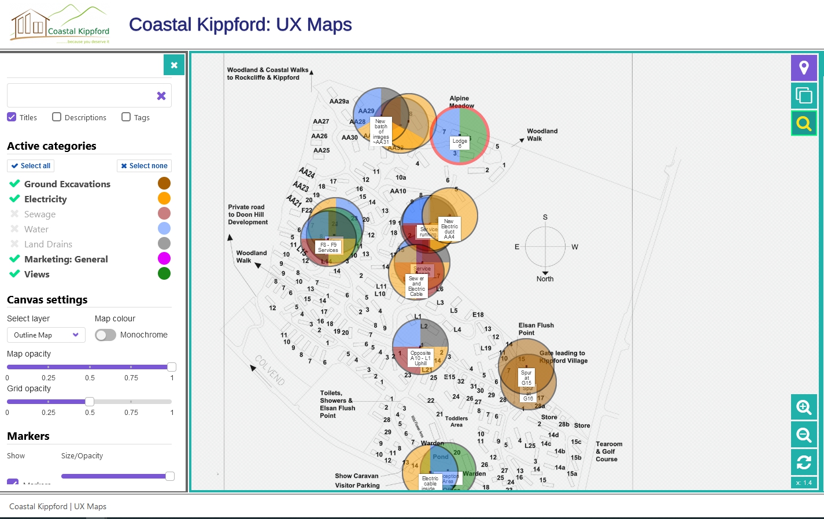Click the Ground Excavations brown colour swatch
Image resolution: width=824 pixels, height=519 pixels.
pyautogui.click(x=164, y=183)
